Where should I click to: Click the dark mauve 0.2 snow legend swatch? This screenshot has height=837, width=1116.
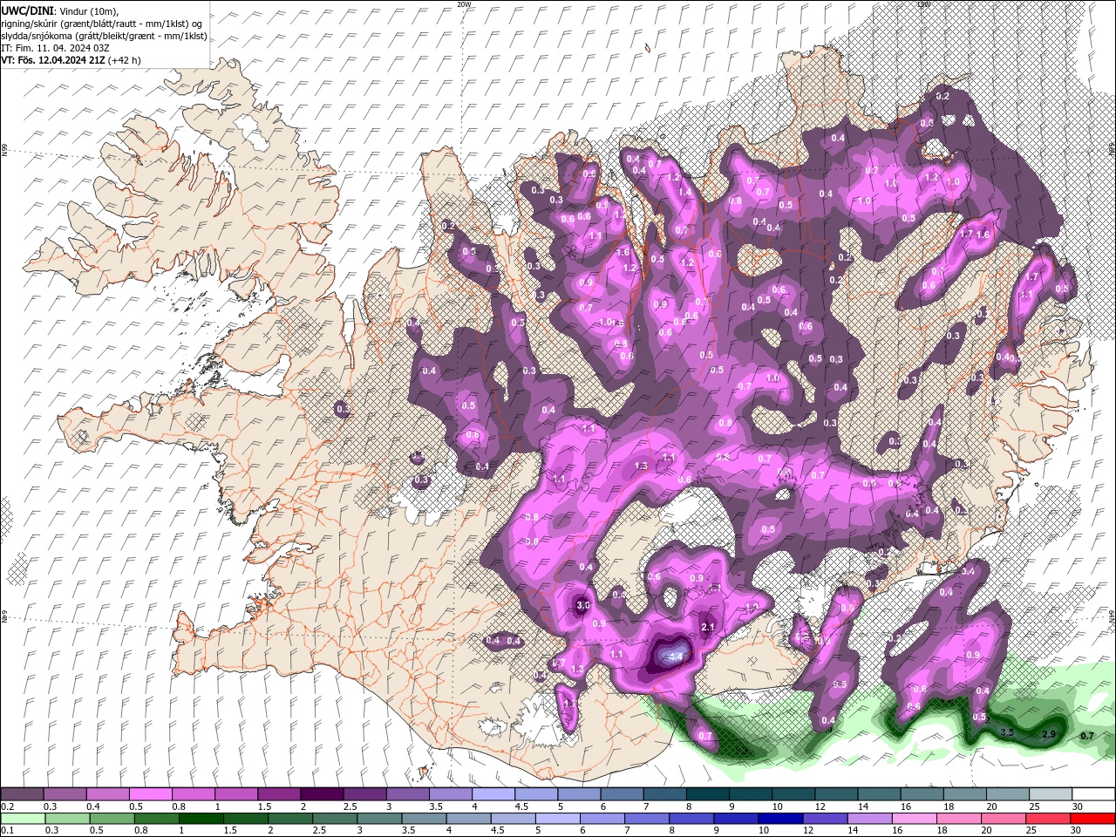22,794
